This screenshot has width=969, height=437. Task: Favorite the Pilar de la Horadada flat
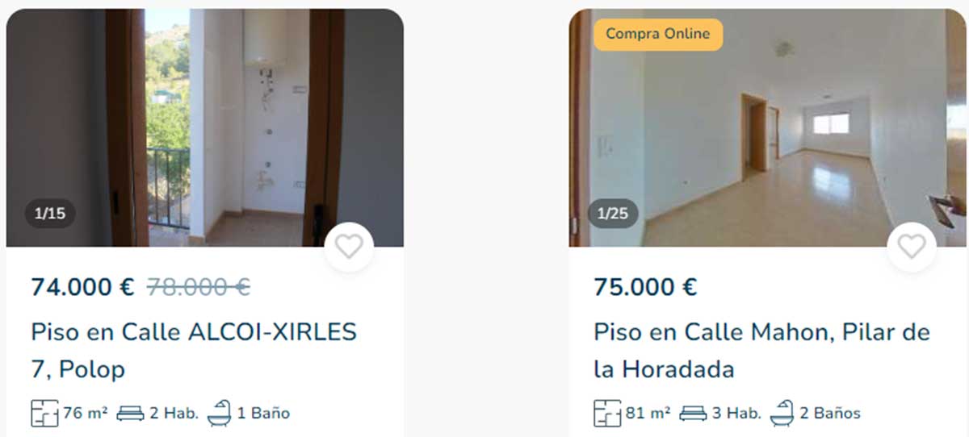[x=912, y=247]
